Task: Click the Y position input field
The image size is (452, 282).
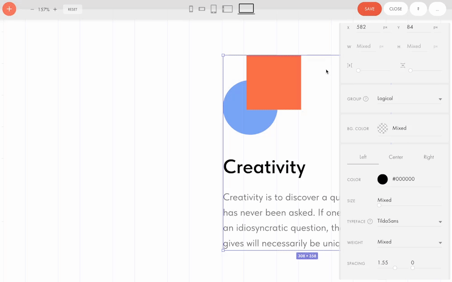Action: point(419,27)
